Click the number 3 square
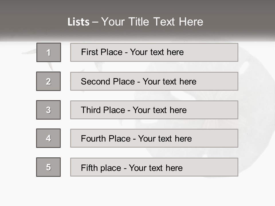Screen dimensions: 275x206 point(48,110)
